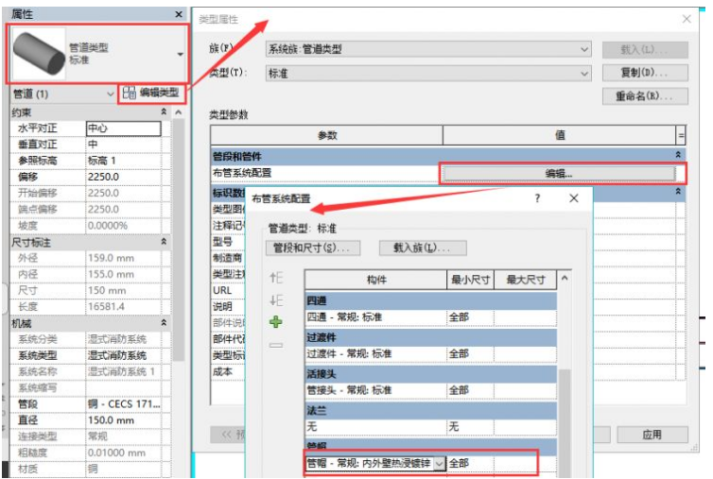Click the Parameter column header
Viewport: 713px width, 479px height.
pos(327,135)
